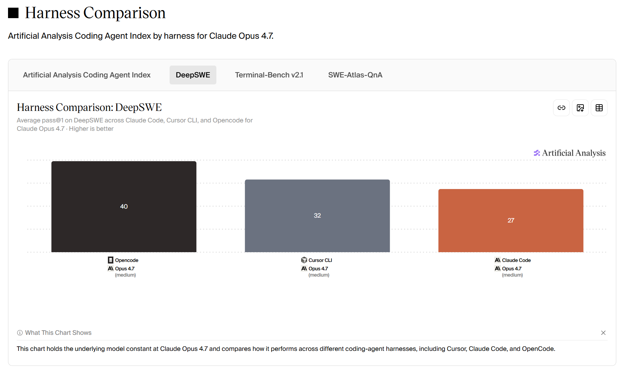Click the orange Claude Code bar showing 27

[511, 220]
